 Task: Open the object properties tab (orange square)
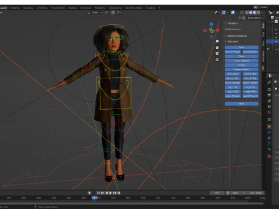(269, 127)
